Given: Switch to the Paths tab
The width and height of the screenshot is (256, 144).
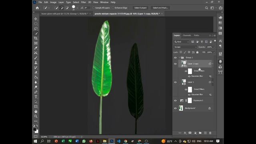Looking at the screenshot, I should tap(196, 36).
